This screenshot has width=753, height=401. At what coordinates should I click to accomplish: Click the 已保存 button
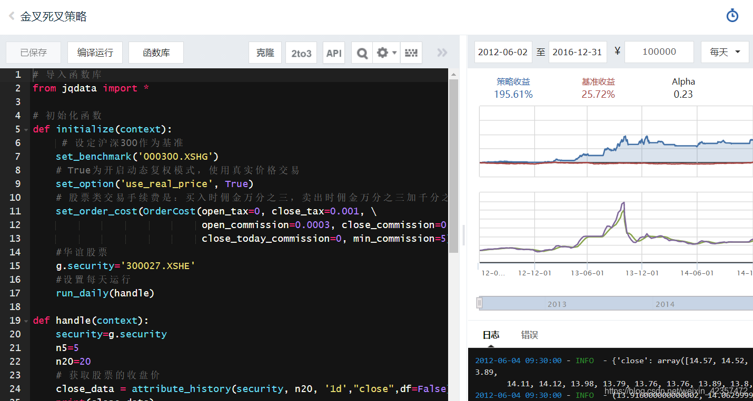click(x=34, y=53)
